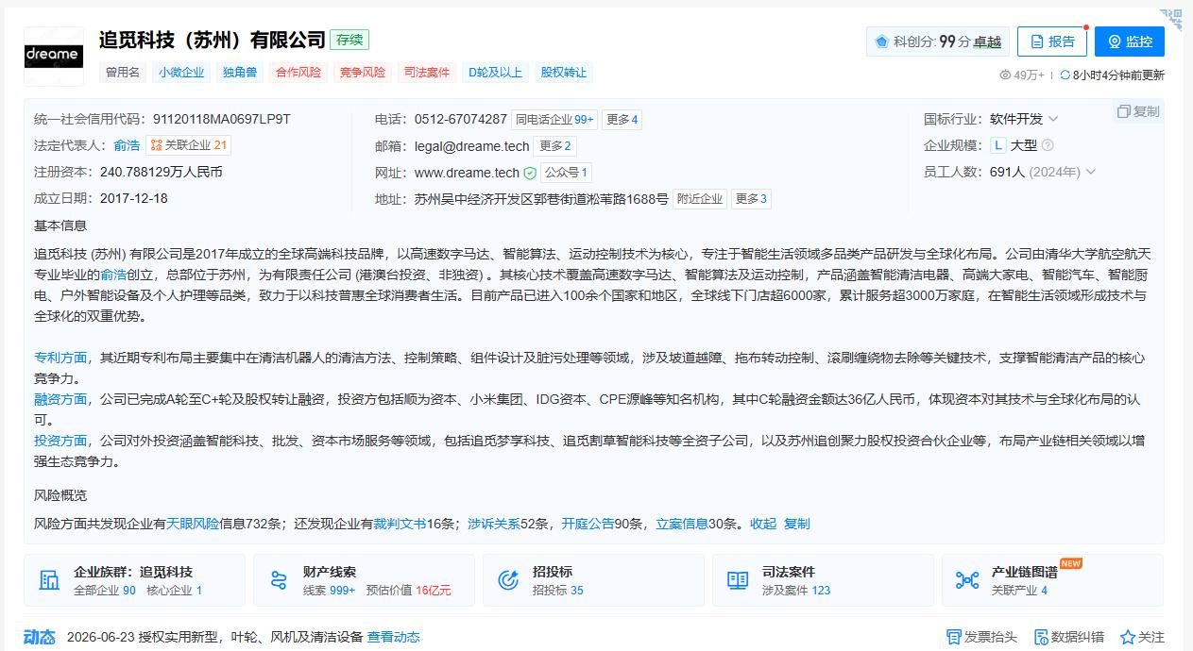Image resolution: width=1193 pixels, height=651 pixels.
Task: Click the QR code icon in top-right corner
Action: coord(1171,19)
